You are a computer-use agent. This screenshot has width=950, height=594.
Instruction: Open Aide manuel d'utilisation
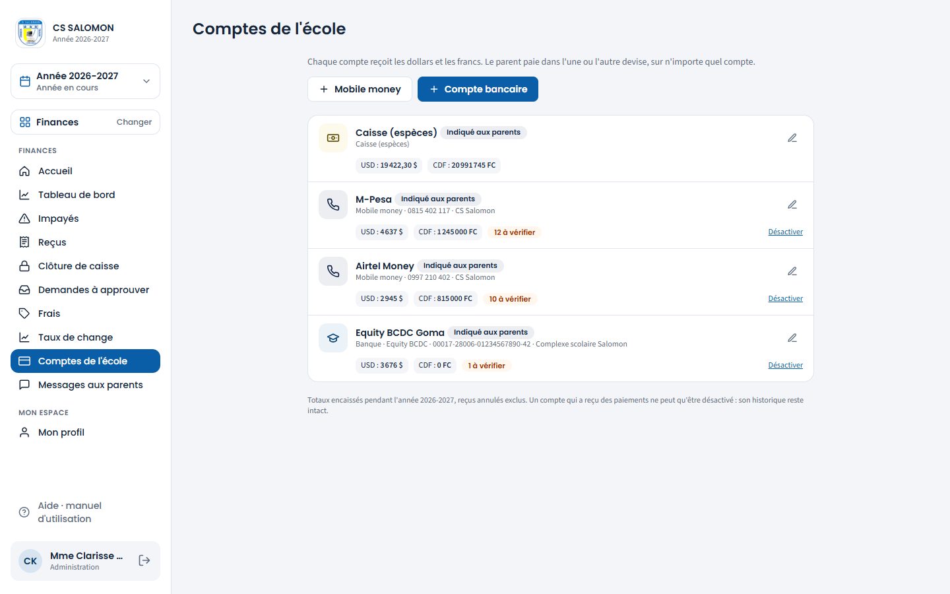point(85,512)
